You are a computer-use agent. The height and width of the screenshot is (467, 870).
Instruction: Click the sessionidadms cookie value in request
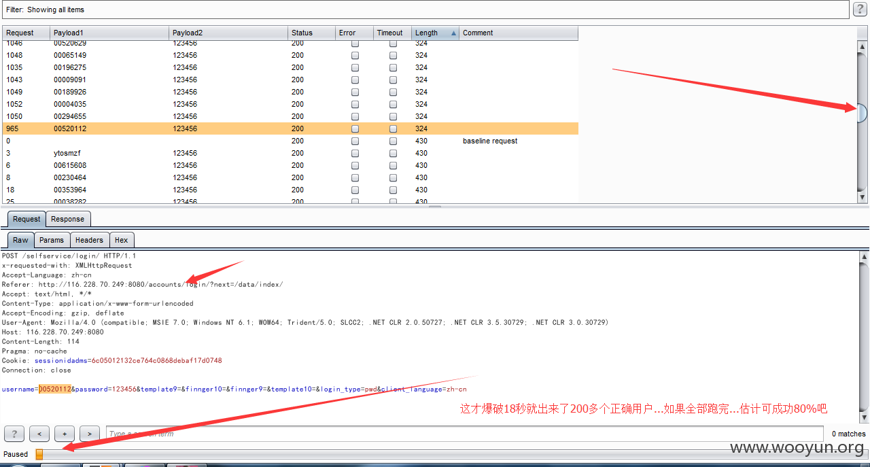[157, 360]
